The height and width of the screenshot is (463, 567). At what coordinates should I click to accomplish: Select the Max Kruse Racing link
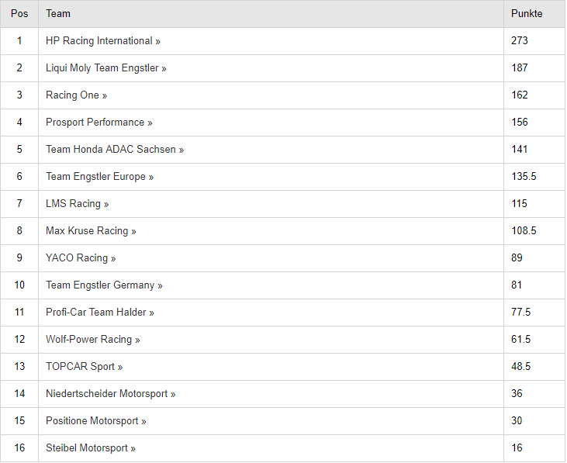(x=91, y=230)
